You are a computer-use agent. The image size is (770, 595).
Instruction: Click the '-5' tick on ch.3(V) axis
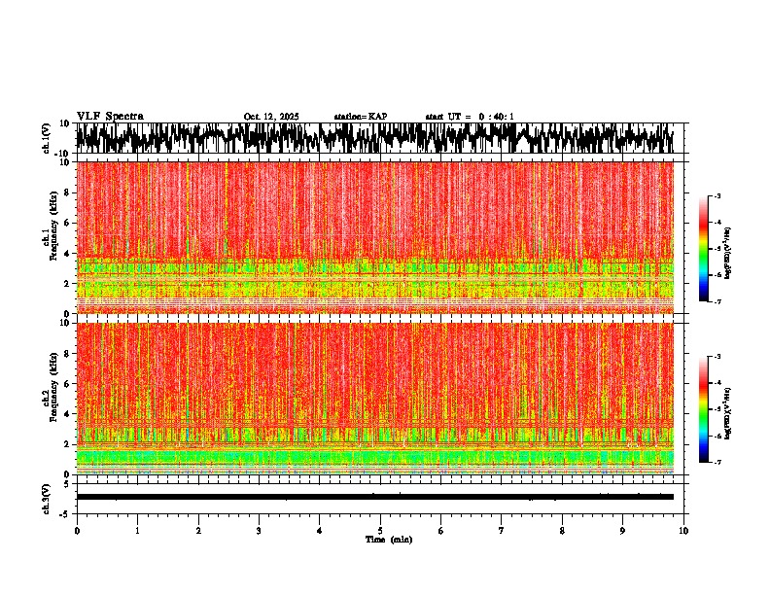(66, 514)
